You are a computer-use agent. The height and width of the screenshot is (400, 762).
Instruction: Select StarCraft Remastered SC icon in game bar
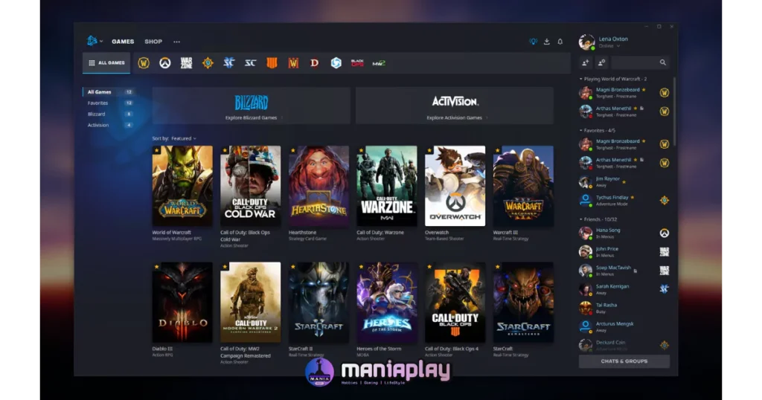pyautogui.click(x=250, y=63)
